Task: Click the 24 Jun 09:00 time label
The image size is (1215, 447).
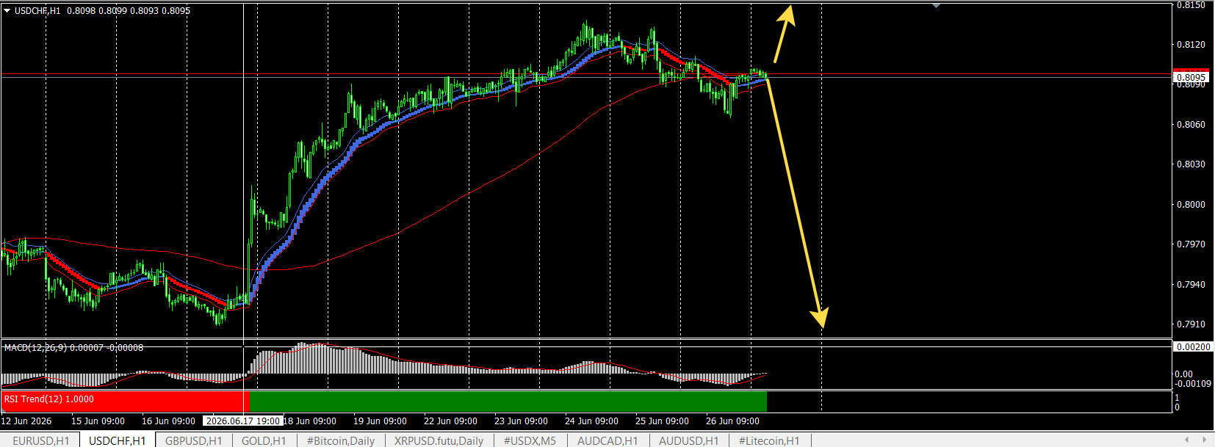Action: coord(591,421)
